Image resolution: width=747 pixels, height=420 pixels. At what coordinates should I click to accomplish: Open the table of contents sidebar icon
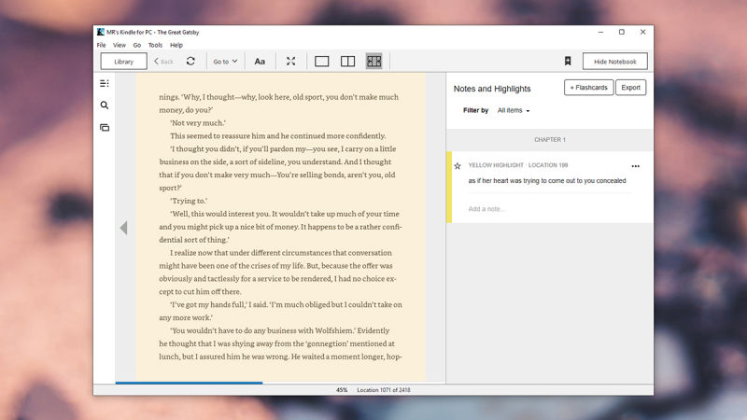tap(105, 83)
